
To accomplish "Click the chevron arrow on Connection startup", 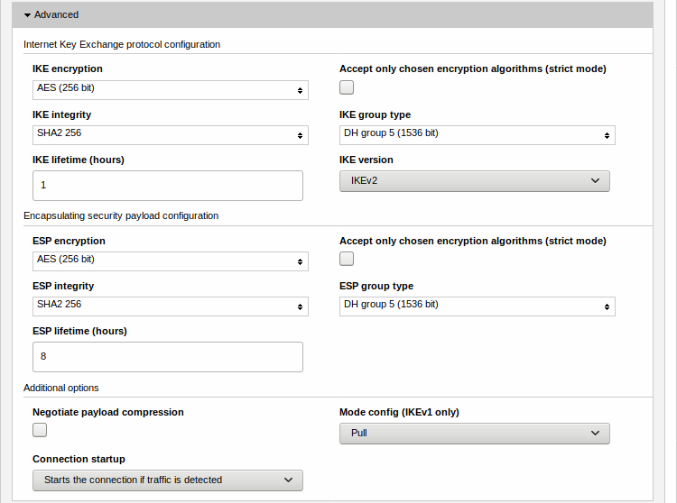I will 288,480.
